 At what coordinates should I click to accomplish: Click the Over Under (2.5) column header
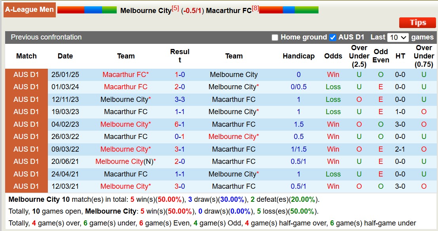pyautogui.click(x=358, y=56)
